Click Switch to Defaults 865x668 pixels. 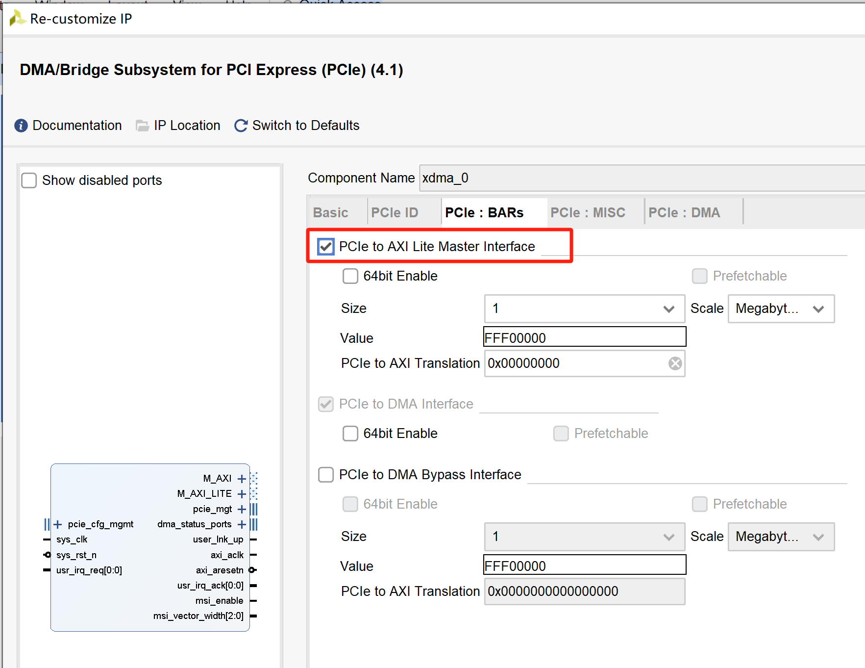pos(305,126)
